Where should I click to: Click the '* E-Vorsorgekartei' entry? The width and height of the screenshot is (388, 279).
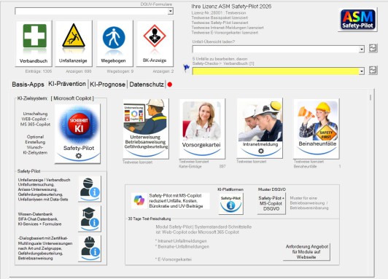(x=174, y=259)
